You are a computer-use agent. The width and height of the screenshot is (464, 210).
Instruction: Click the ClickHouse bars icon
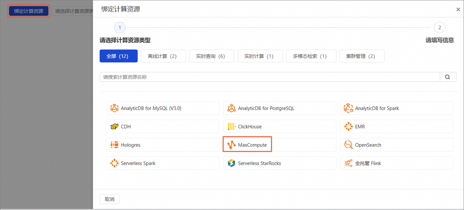click(x=232, y=127)
